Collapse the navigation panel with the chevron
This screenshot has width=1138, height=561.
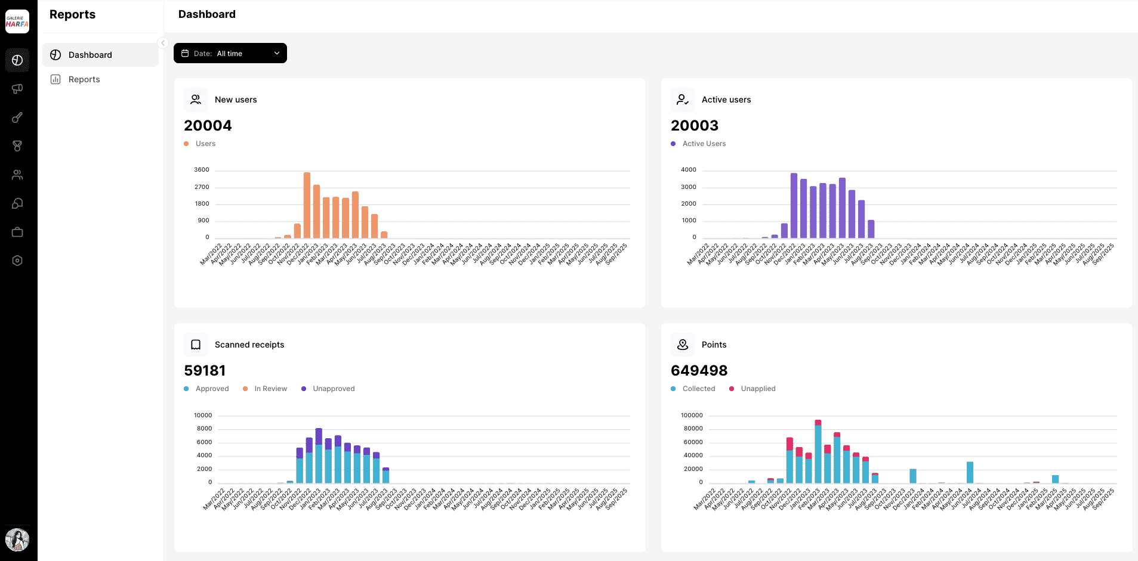click(x=162, y=42)
